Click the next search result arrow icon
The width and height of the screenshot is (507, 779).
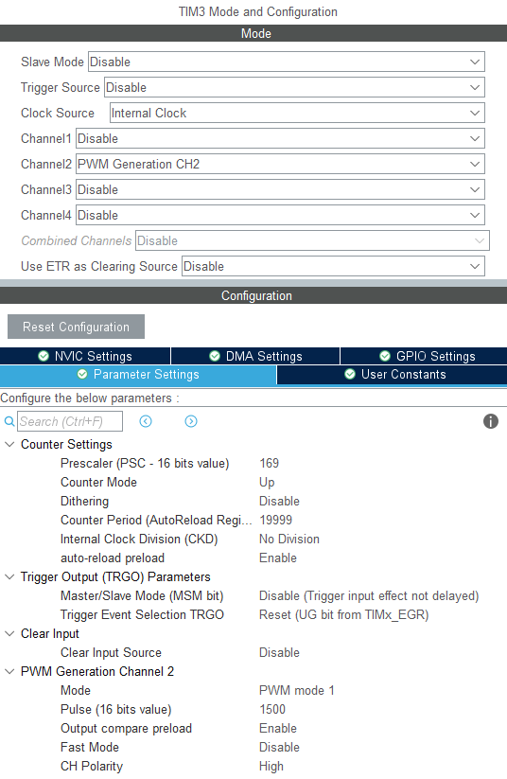click(x=191, y=421)
